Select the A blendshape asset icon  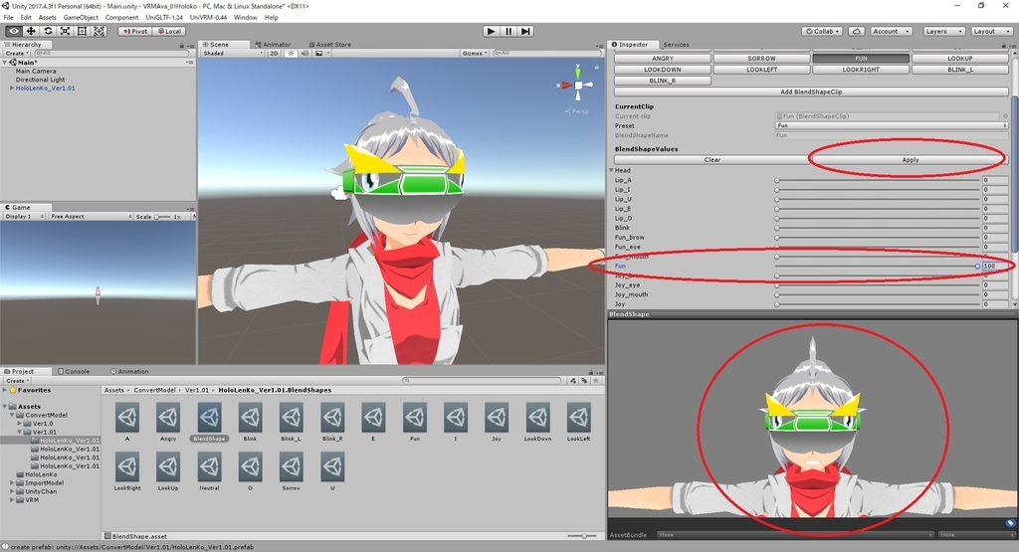point(127,418)
